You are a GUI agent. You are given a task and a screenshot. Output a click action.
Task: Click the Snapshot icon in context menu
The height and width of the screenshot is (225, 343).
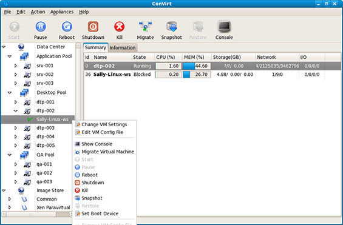pos(78,198)
